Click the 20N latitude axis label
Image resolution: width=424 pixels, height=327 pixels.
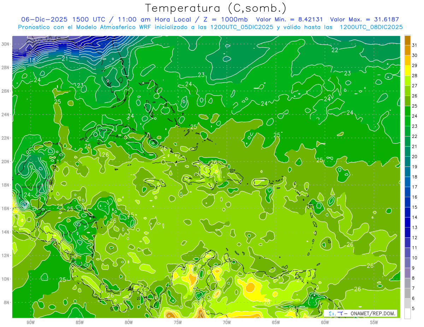point(6,162)
